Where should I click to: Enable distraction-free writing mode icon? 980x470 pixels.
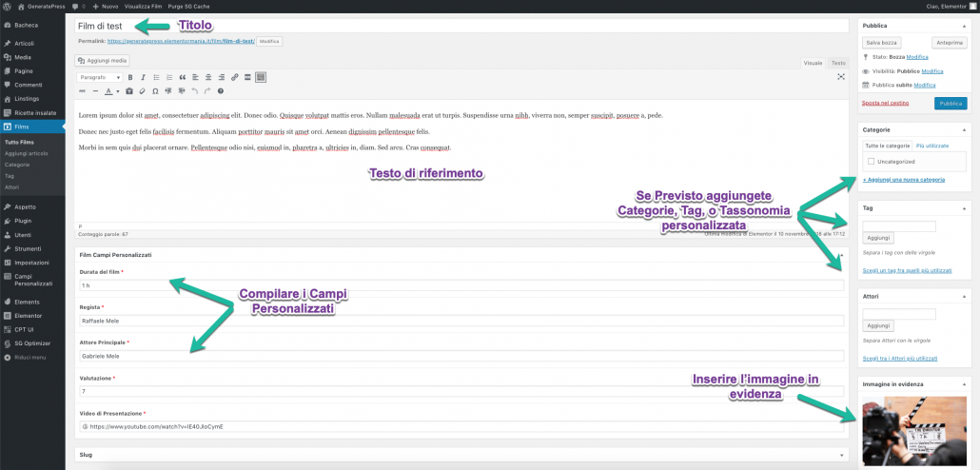840,77
